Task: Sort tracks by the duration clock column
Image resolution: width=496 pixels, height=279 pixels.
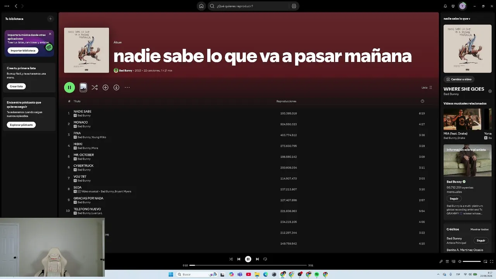Action: pyautogui.click(x=422, y=101)
